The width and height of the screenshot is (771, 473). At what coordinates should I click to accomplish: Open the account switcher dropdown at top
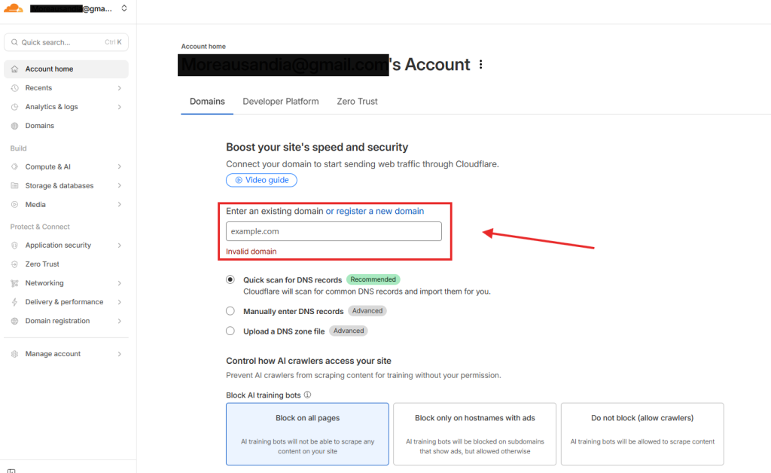click(123, 9)
